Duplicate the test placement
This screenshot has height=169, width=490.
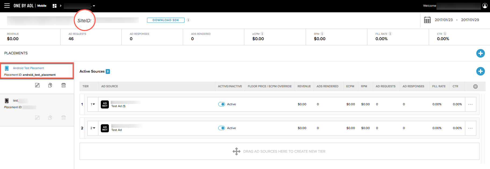(x=50, y=118)
